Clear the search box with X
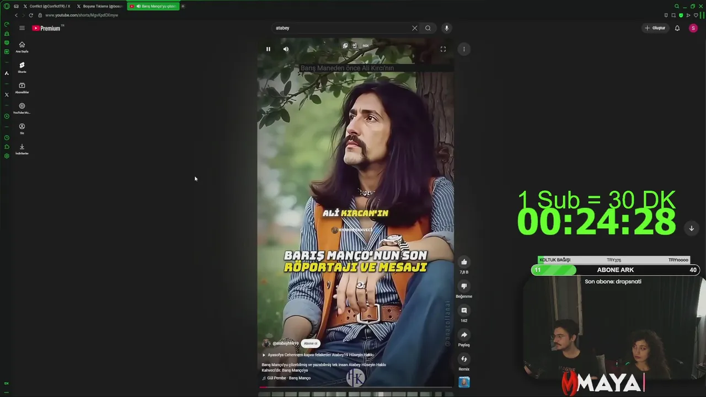 click(x=415, y=28)
